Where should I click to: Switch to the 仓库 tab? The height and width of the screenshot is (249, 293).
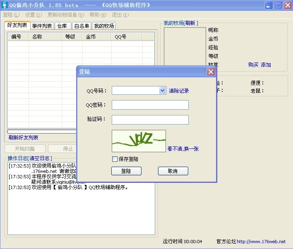[x=62, y=26]
